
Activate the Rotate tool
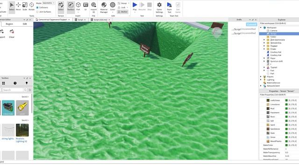click(x=31, y=7)
